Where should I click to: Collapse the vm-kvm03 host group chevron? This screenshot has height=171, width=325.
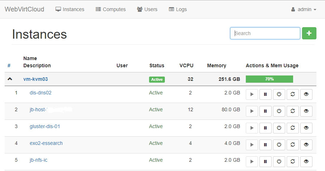(x=10, y=79)
